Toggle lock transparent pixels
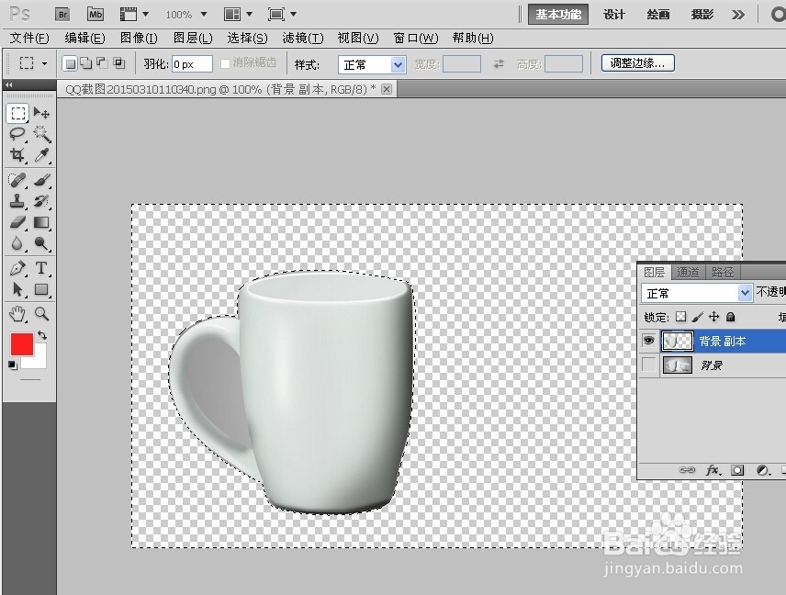Screen dimensions: 786x595 680,316
